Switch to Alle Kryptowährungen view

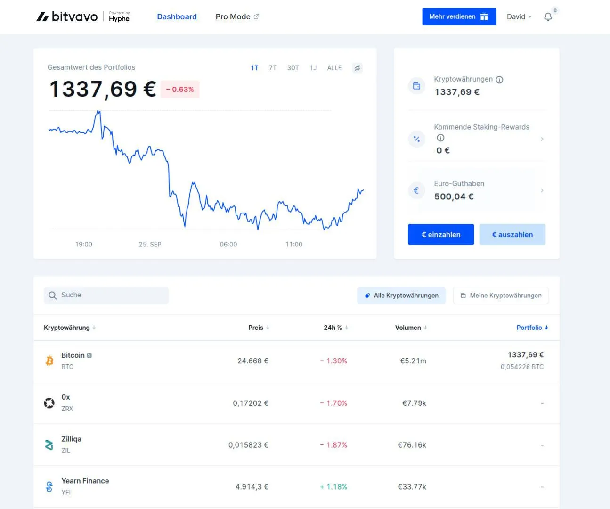(x=401, y=296)
